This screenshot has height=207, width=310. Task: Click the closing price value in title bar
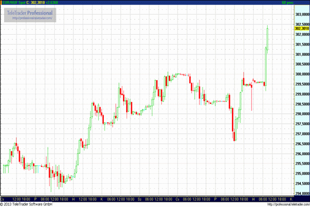click(x=37, y=3)
